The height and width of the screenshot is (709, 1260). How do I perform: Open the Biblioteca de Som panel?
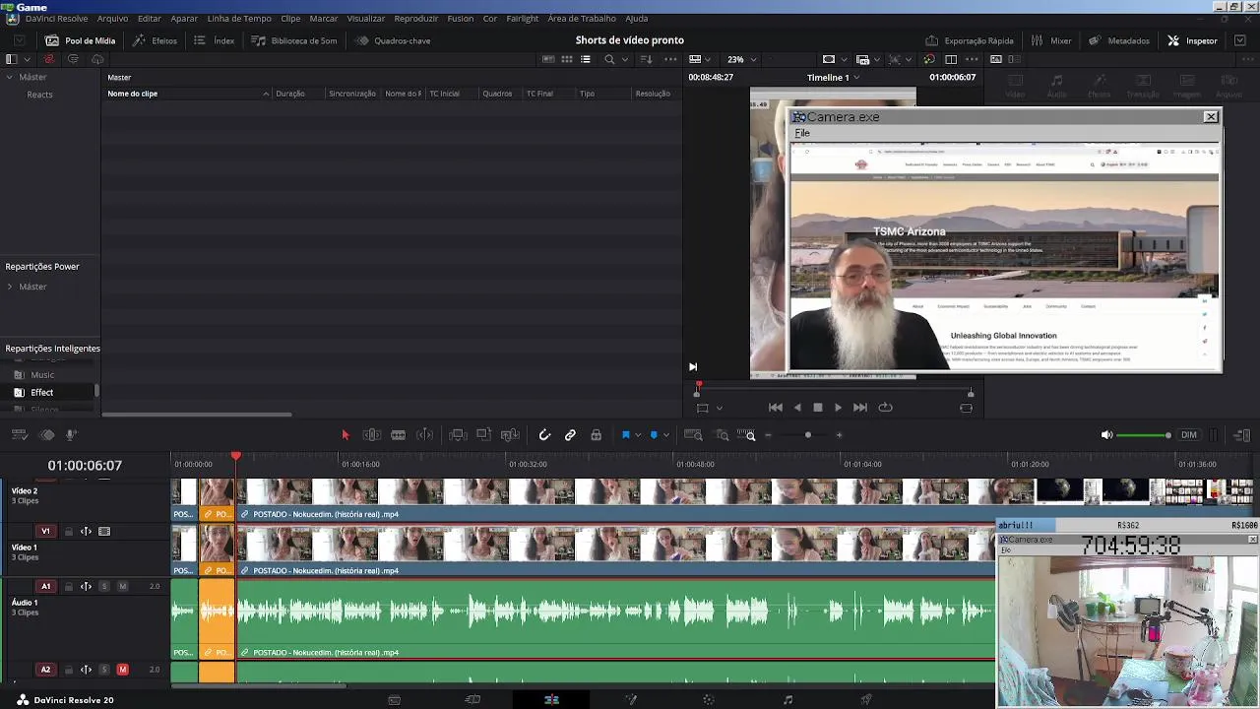coord(294,40)
